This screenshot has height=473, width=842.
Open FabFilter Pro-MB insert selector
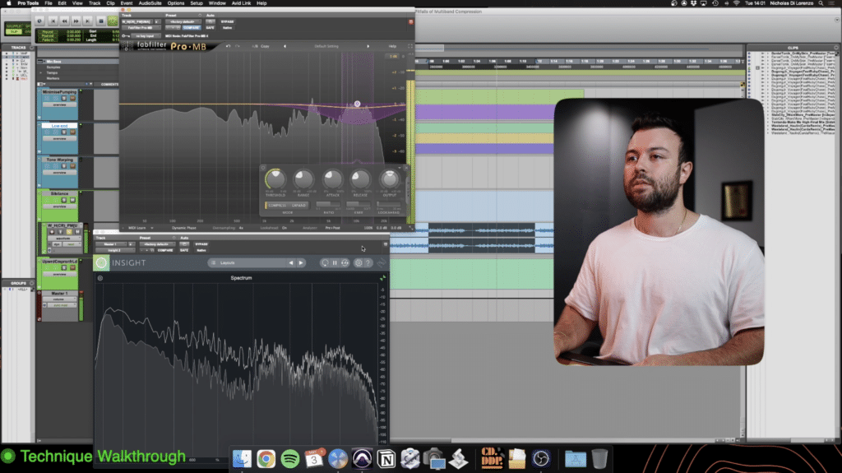142,27
